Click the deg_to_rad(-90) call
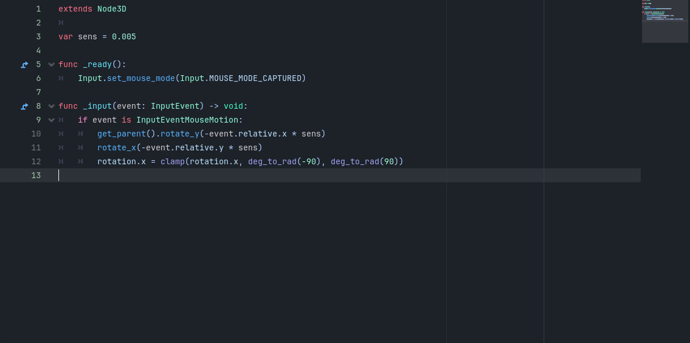The height and width of the screenshot is (343, 690). pos(285,161)
